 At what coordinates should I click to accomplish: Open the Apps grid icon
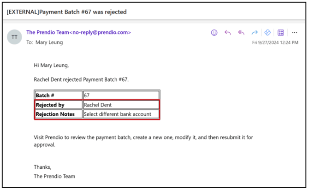(x=280, y=33)
